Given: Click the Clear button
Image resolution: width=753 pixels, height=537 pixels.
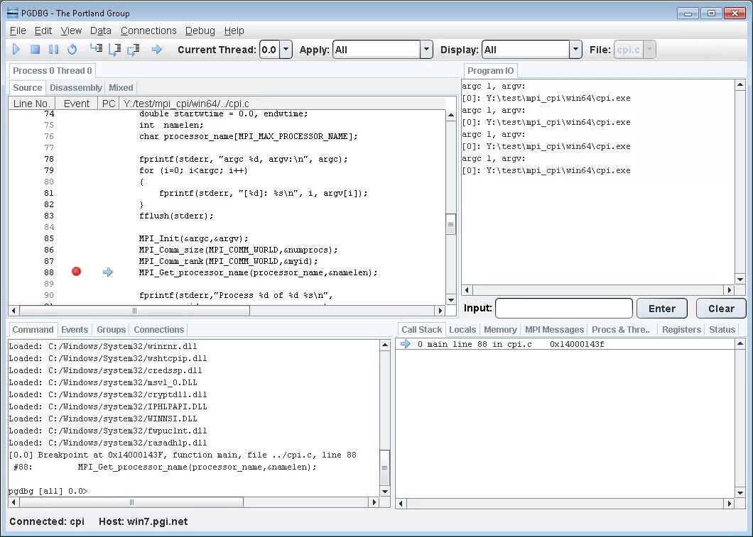Looking at the screenshot, I should coord(721,309).
